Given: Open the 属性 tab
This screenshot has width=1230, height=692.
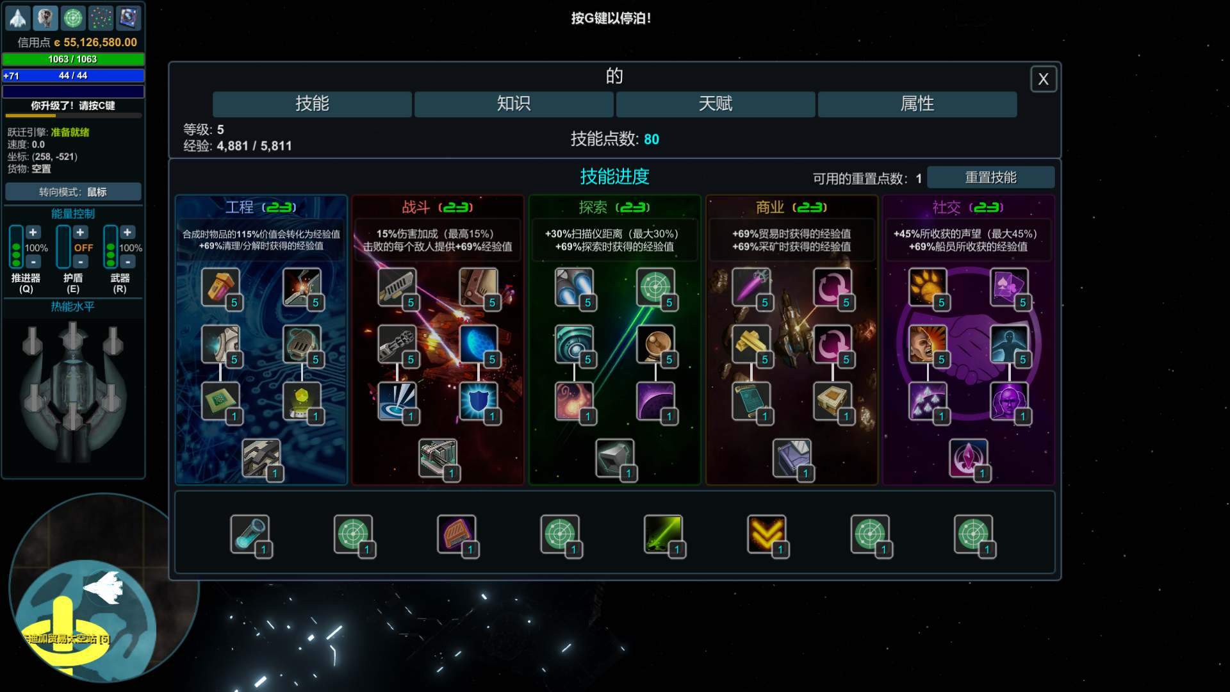Looking at the screenshot, I should pos(917,104).
